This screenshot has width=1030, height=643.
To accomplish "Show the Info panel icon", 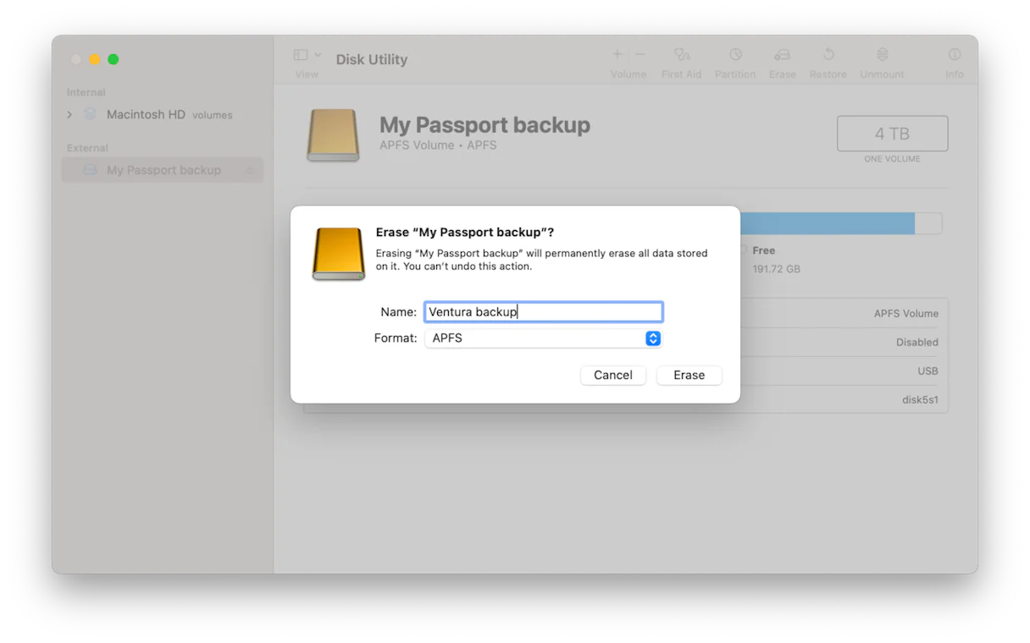I will [x=955, y=56].
